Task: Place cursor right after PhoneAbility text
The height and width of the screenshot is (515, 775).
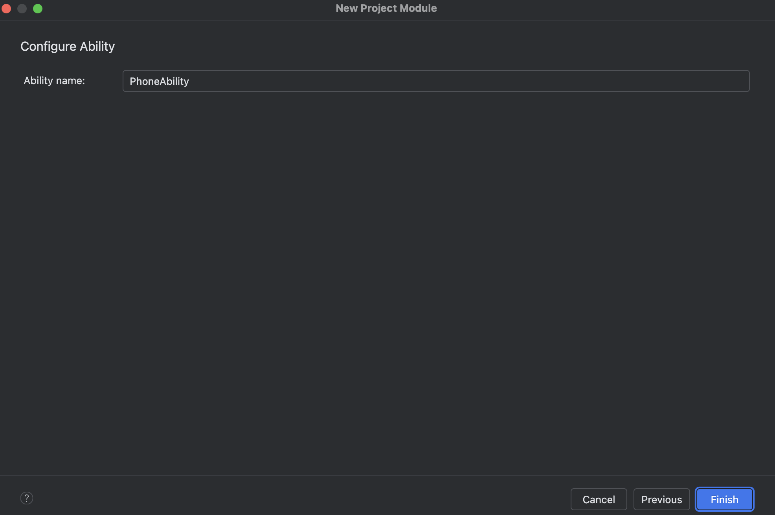Action: (190, 81)
